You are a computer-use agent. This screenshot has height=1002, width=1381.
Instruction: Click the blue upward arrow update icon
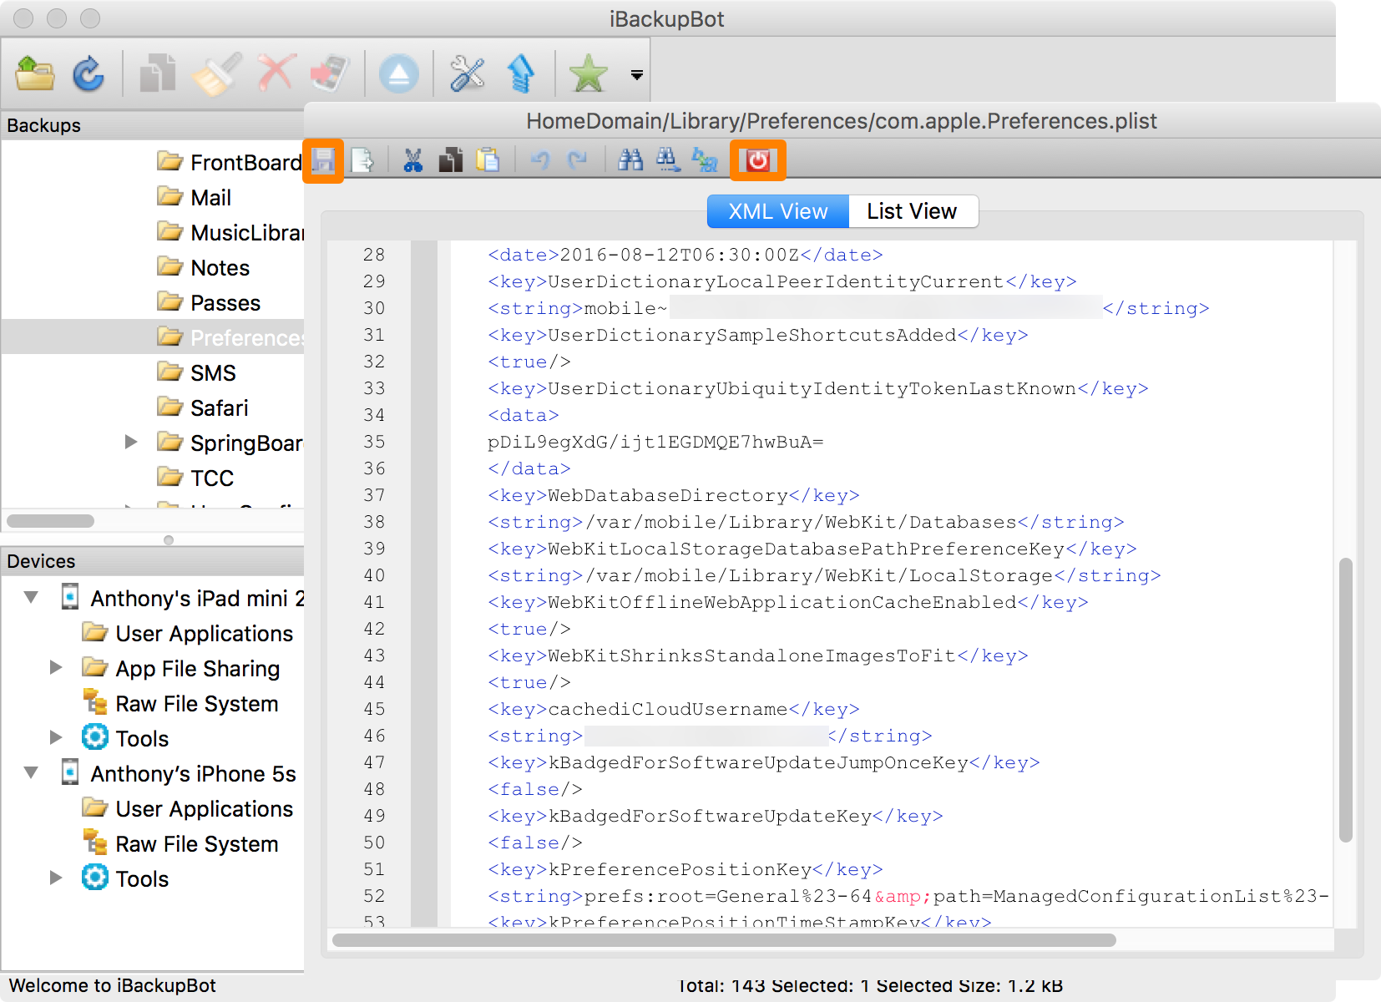click(x=521, y=73)
